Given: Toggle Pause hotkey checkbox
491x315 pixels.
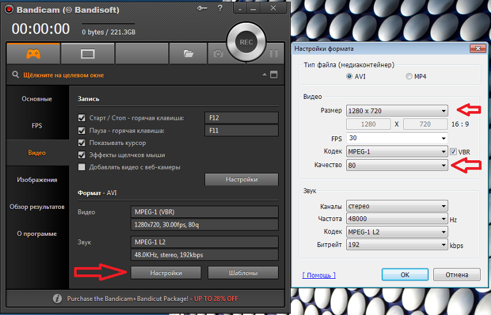Looking at the screenshot, I should [82, 130].
